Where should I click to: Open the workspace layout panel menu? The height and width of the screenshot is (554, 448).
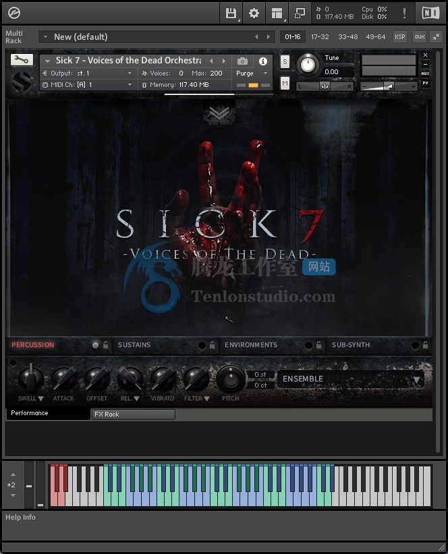pos(277,13)
